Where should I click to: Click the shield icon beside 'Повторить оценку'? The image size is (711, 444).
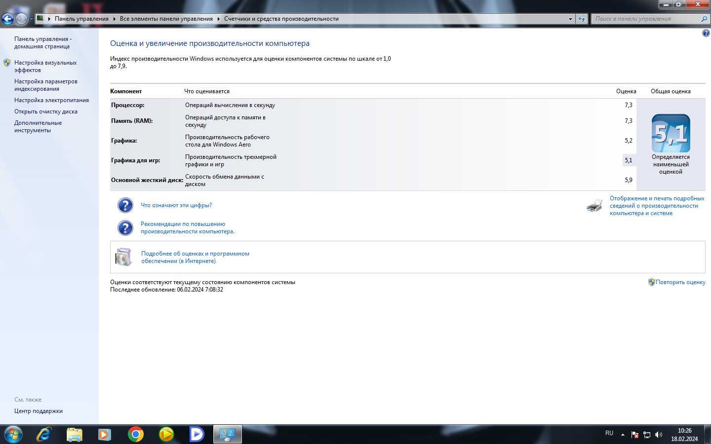(651, 282)
